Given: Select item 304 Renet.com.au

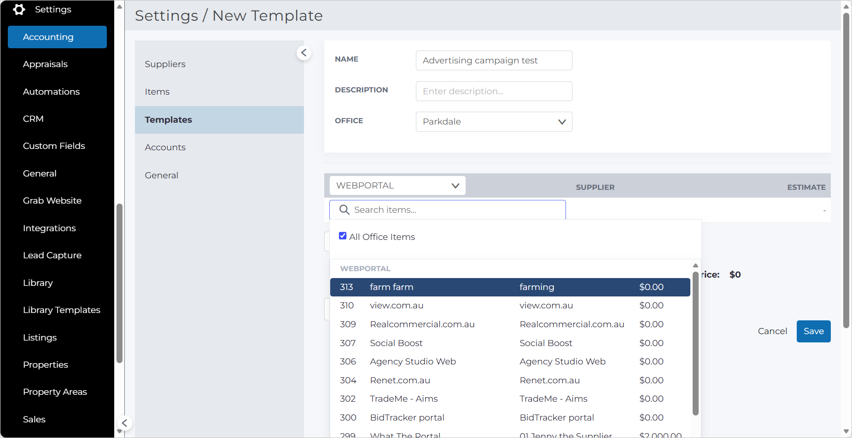Looking at the screenshot, I should pyautogui.click(x=510, y=380).
